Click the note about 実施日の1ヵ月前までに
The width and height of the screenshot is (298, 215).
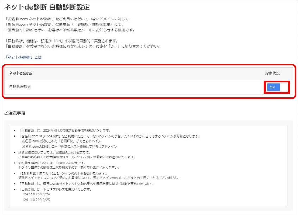click(54, 152)
